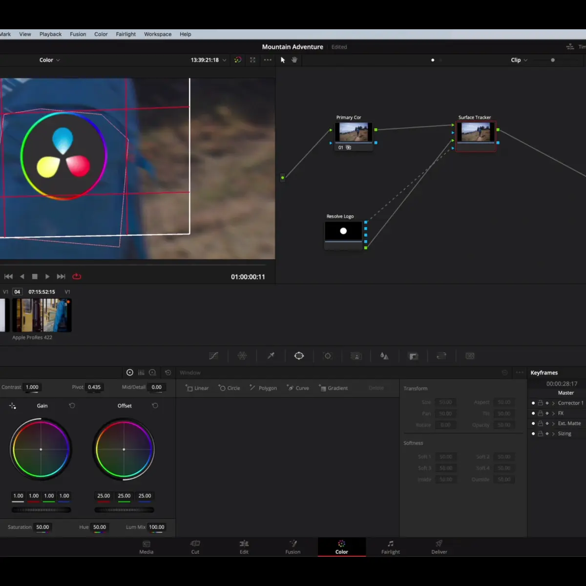Switch to the Cut page
This screenshot has width=586, height=586.
point(195,547)
